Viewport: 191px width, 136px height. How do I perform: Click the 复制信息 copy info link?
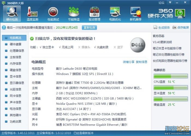142,62
